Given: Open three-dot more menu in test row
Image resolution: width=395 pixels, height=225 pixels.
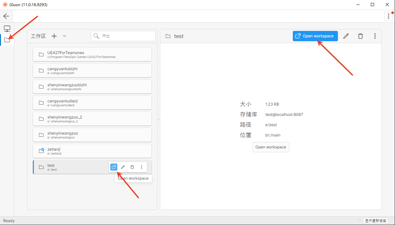Looking at the screenshot, I should [x=142, y=167].
